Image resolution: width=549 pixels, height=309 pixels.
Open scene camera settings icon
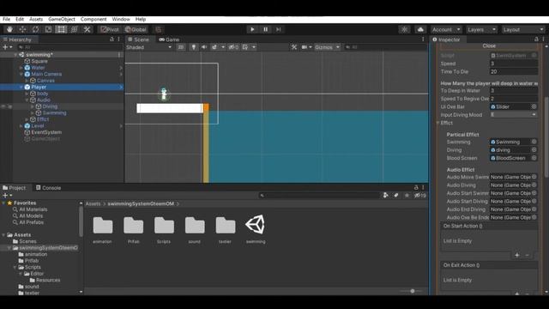305,47
